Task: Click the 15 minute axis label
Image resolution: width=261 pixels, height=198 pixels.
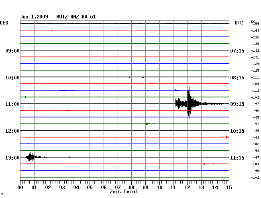Action: tap(229, 188)
